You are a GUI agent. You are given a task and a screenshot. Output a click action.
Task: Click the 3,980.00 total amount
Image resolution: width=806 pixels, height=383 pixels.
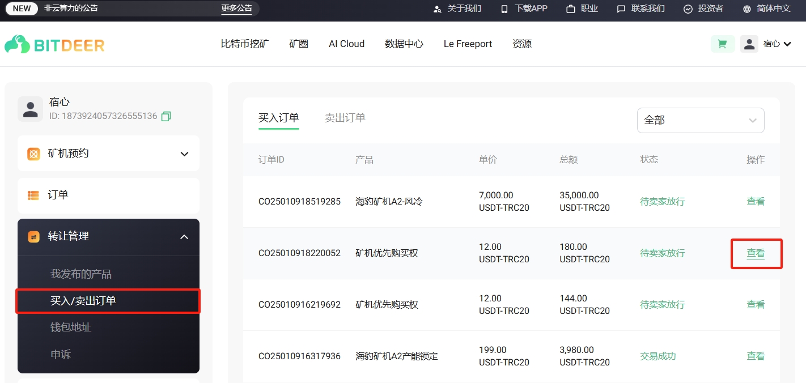pos(577,350)
